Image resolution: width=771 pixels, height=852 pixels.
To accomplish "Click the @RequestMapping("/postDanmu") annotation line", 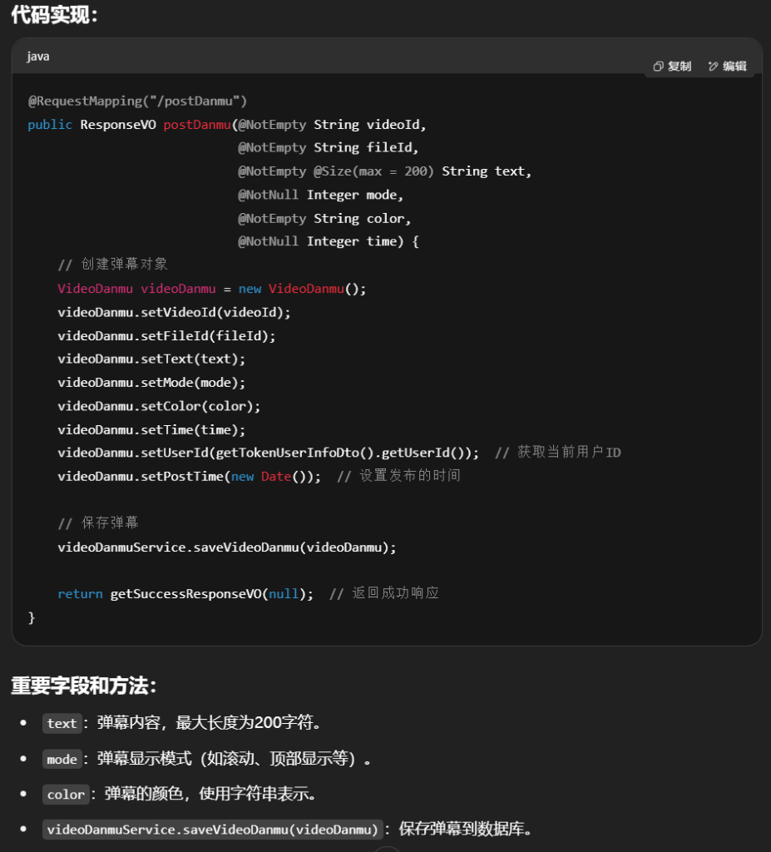I will [137, 101].
